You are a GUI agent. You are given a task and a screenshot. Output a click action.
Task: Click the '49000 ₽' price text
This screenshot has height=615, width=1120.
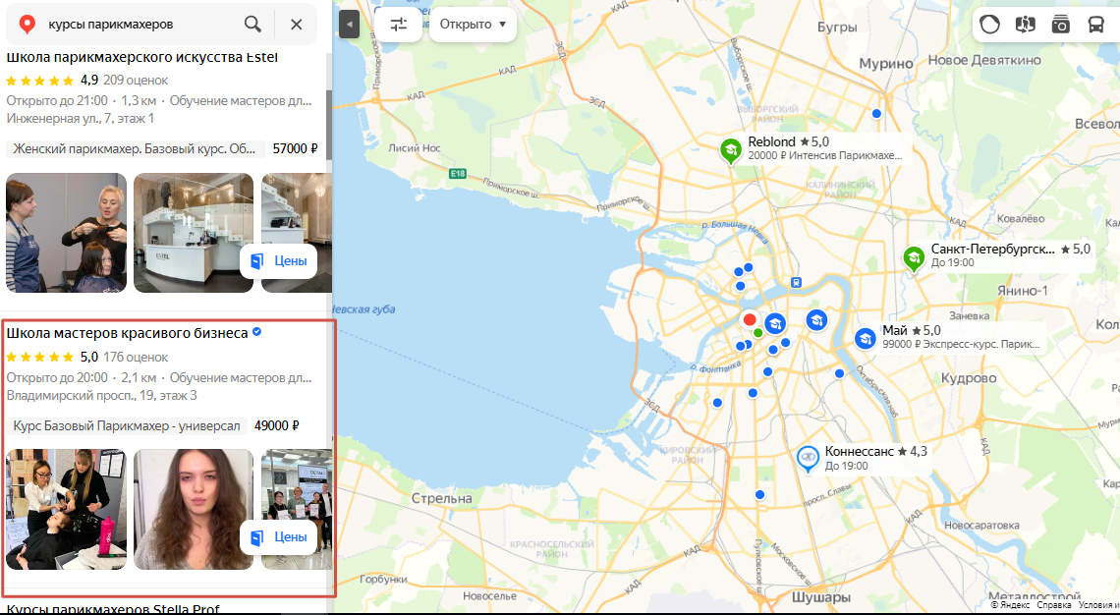tap(276, 425)
